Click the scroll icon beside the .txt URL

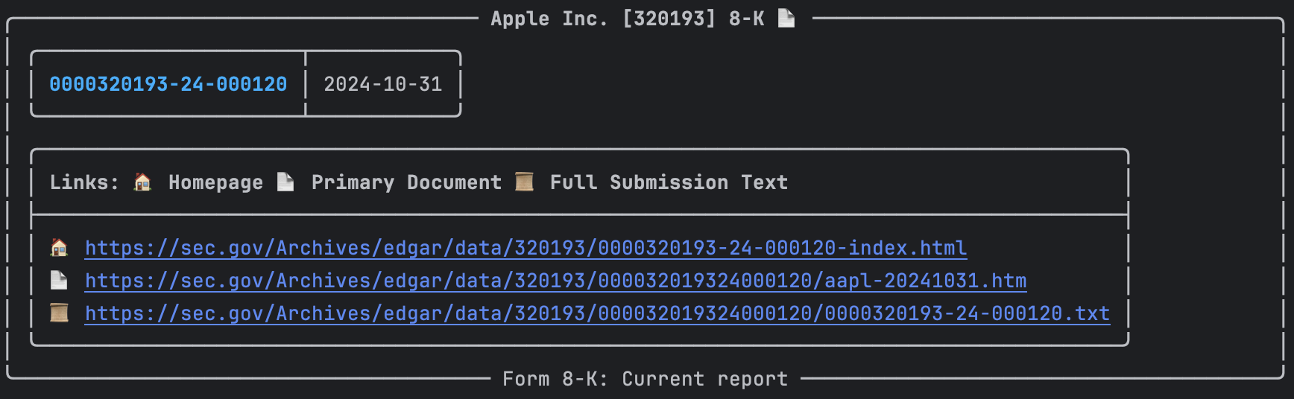pyautogui.click(x=59, y=313)
